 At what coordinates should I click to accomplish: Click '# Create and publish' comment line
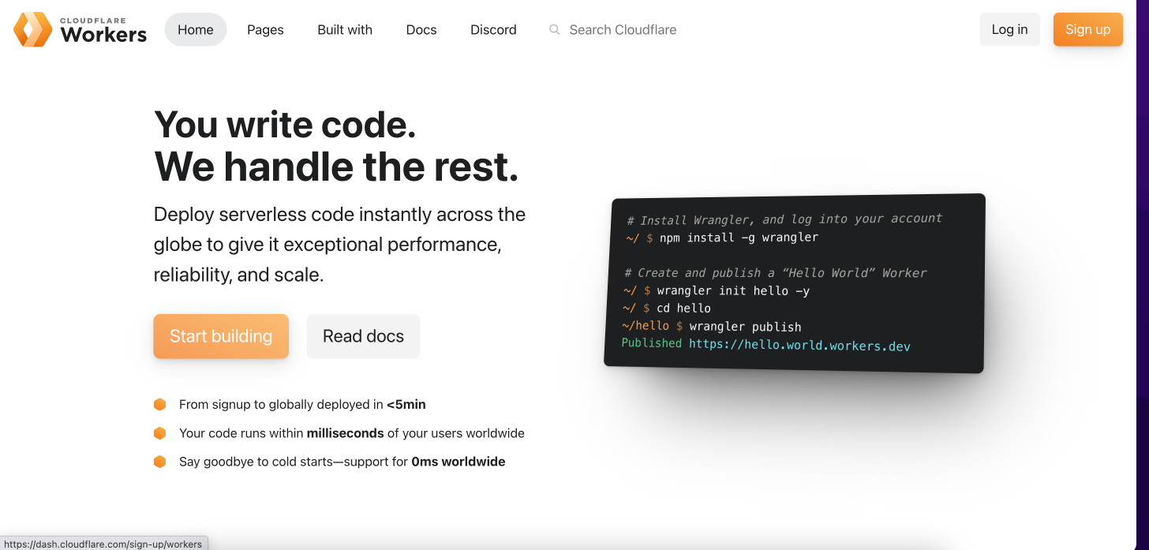[x=776, y=273]
